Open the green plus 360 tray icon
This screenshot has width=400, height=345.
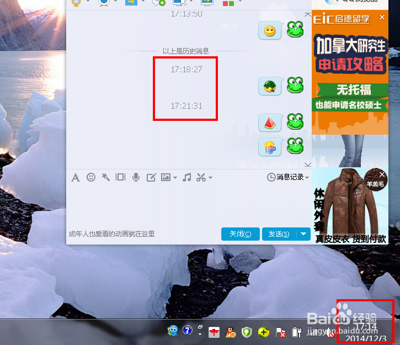click(264, 332)
